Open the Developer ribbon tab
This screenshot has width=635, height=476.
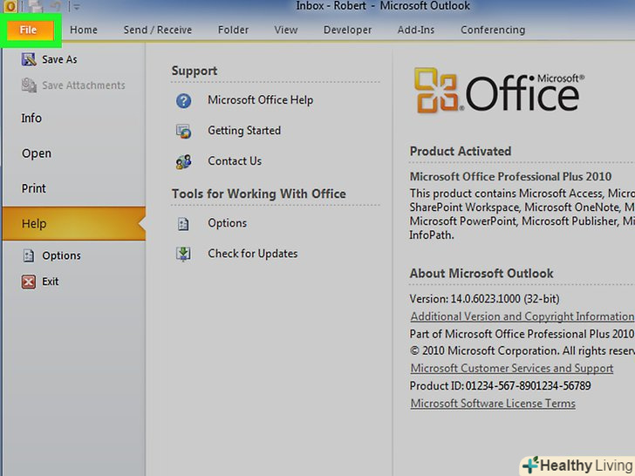click(x=347, y=30)
